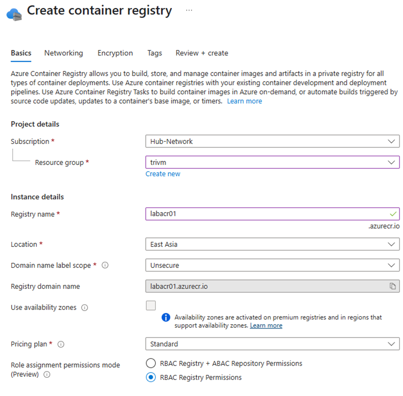Show info for Use availability zones
The width and height of the screenshot is (403, 396).
85,308
